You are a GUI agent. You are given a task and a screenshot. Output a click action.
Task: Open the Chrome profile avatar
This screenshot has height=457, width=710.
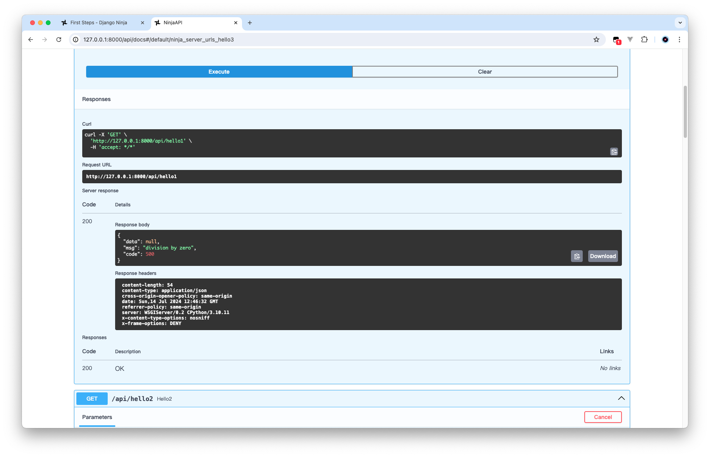tap(665, 40)
